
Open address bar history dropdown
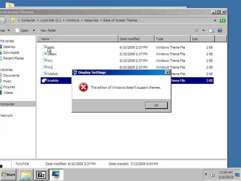click(215, 20)
